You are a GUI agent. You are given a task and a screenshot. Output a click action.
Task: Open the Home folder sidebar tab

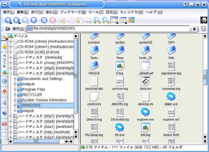coord(4,92)
